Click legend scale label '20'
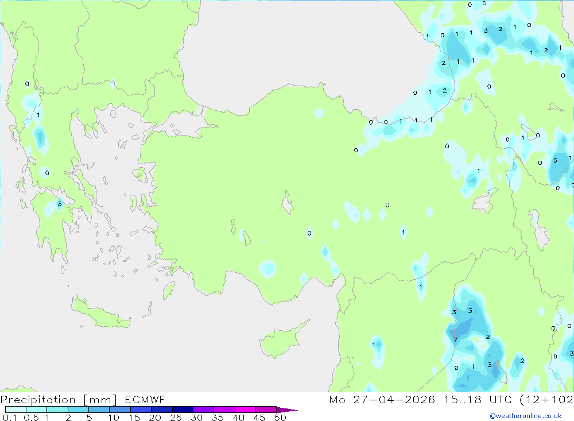The width and height of the screenshot is (574, 421). (155, 418)
